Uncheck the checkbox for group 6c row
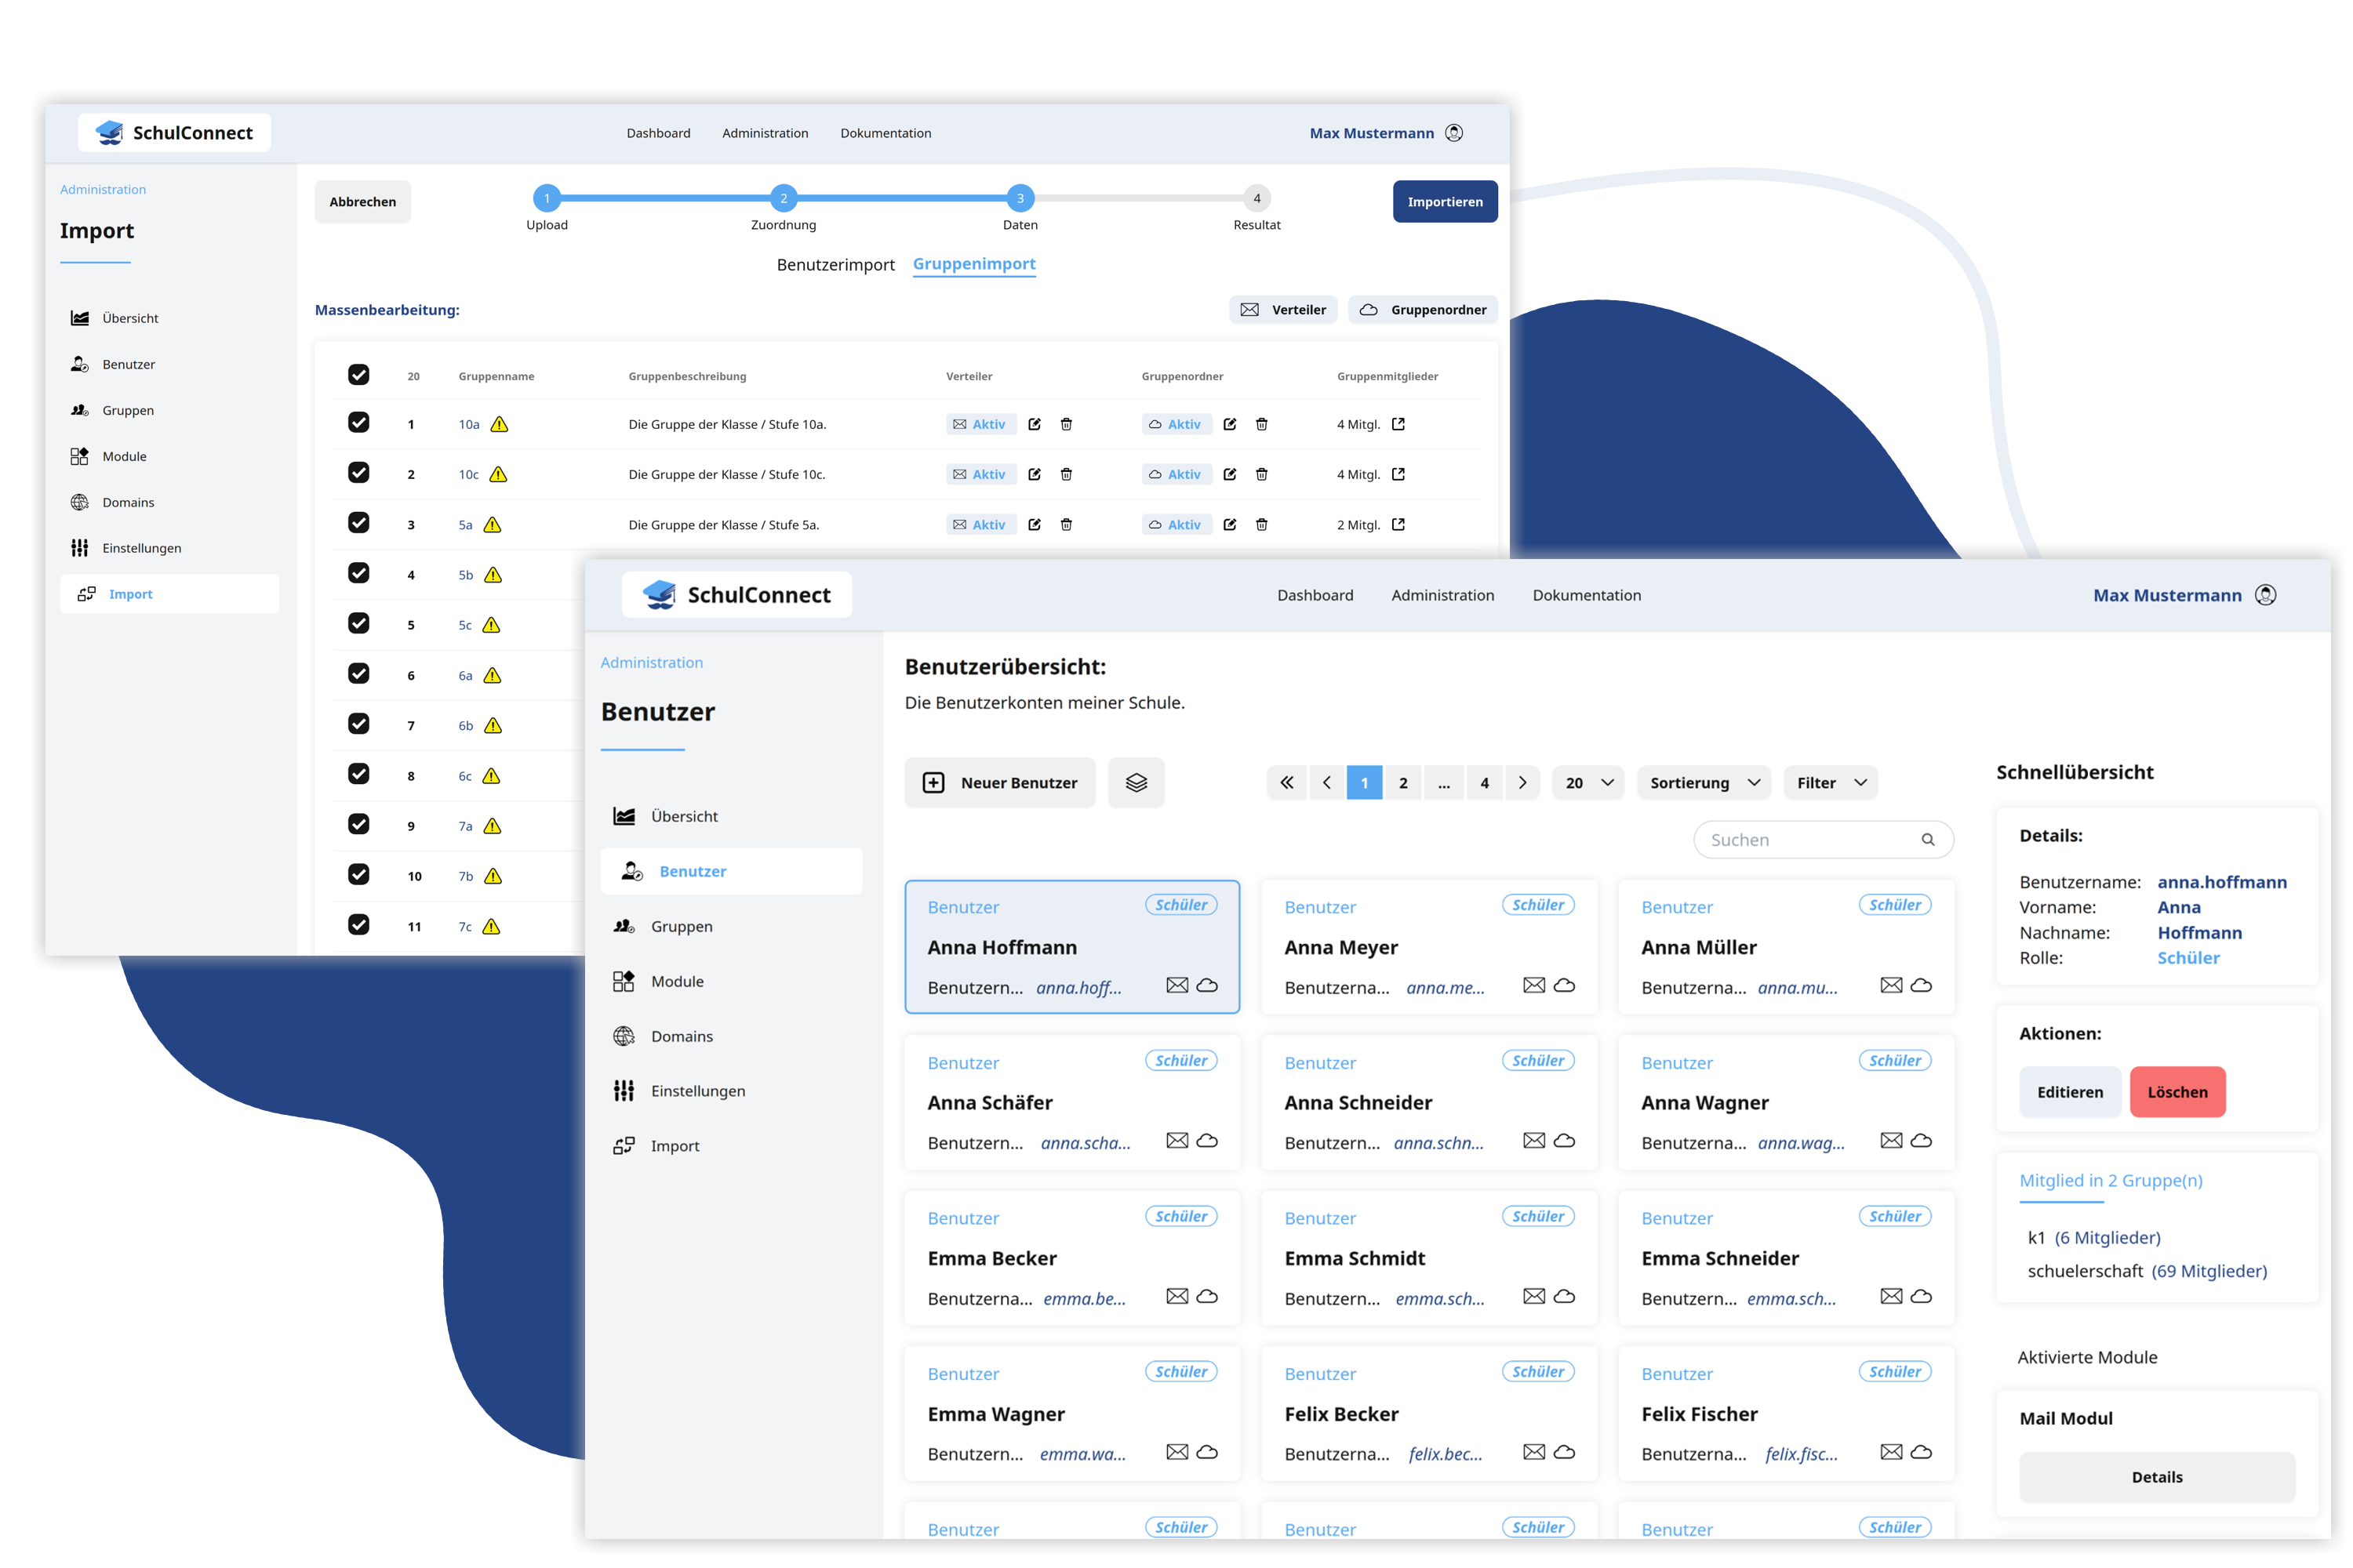 (358, 774)
